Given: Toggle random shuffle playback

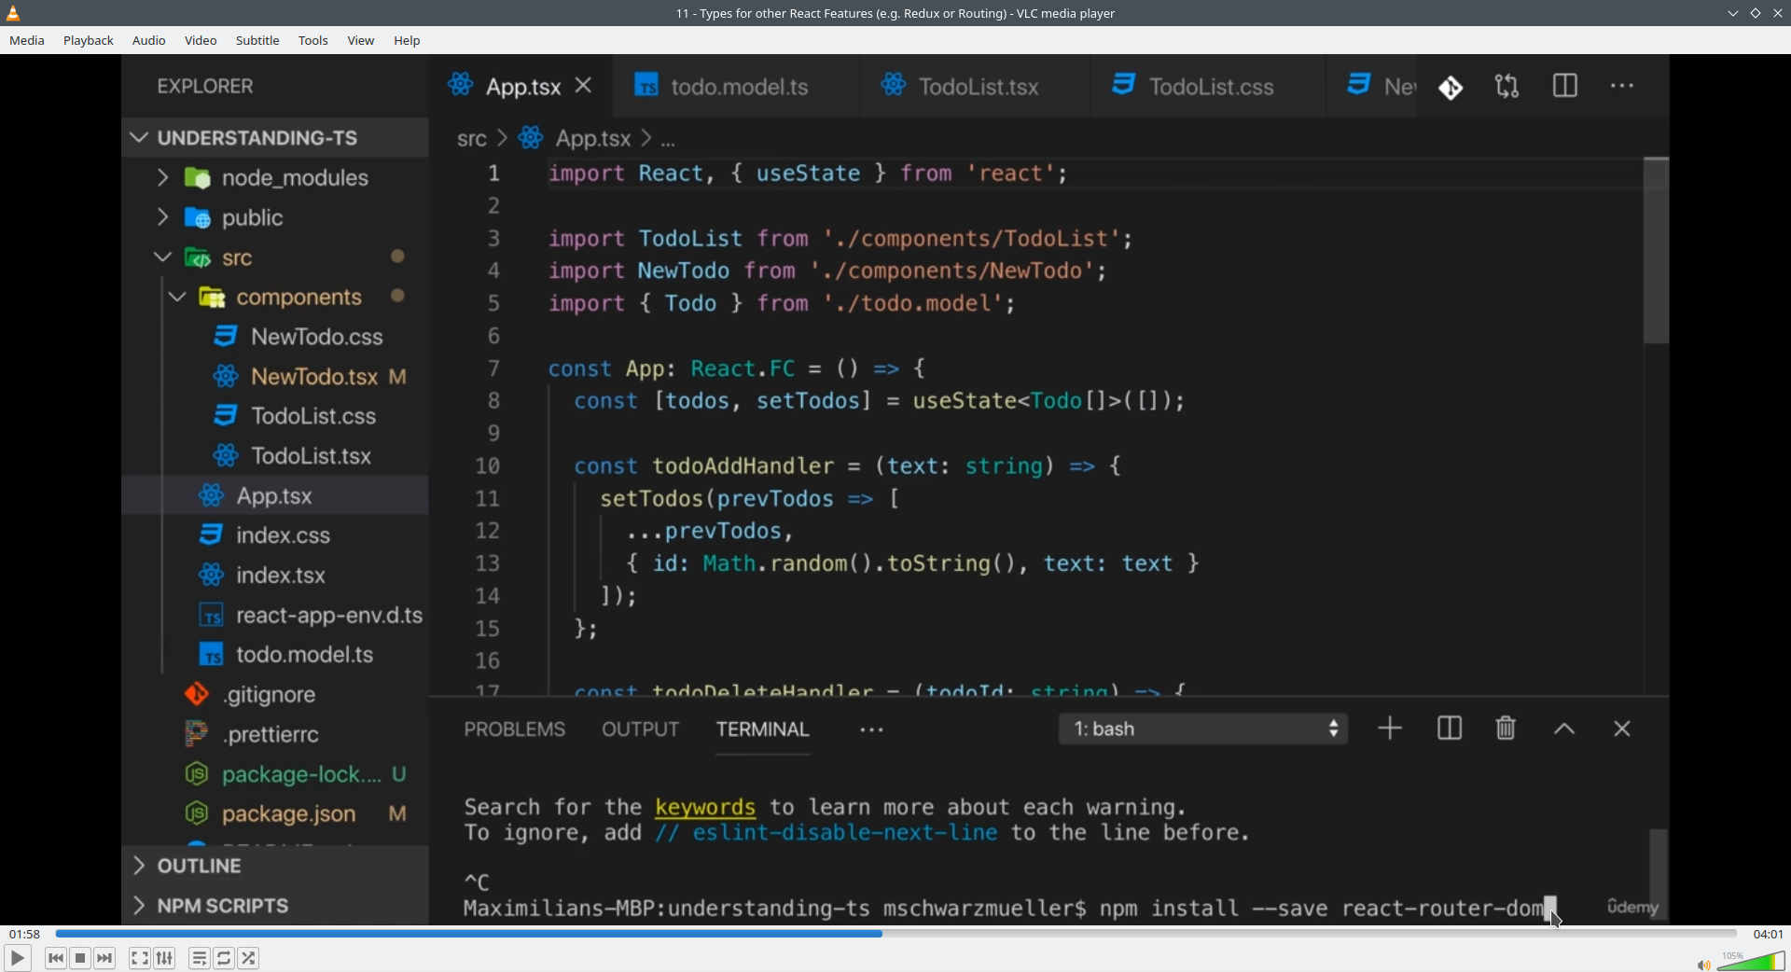Looking at the screenshot, I should click(248, 958).
